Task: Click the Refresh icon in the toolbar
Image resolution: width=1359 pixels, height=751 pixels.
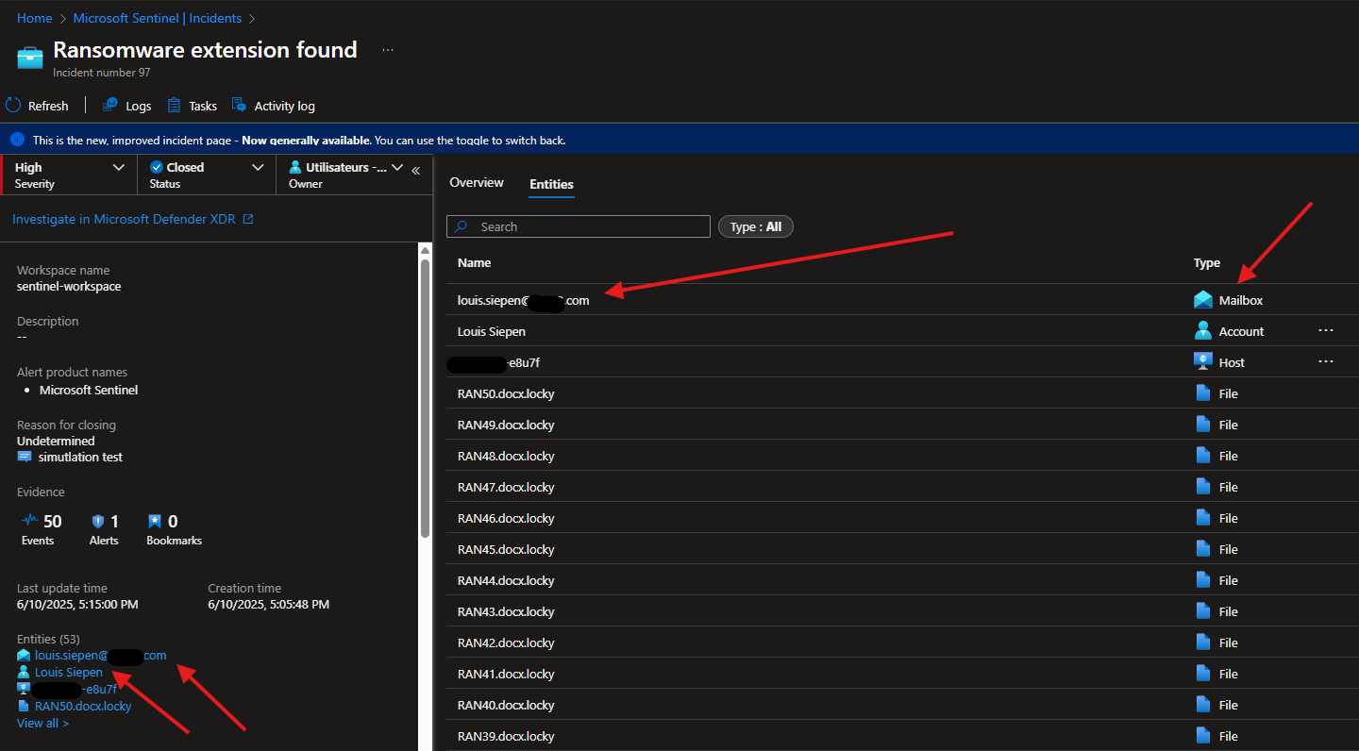Action: (13, 106)
